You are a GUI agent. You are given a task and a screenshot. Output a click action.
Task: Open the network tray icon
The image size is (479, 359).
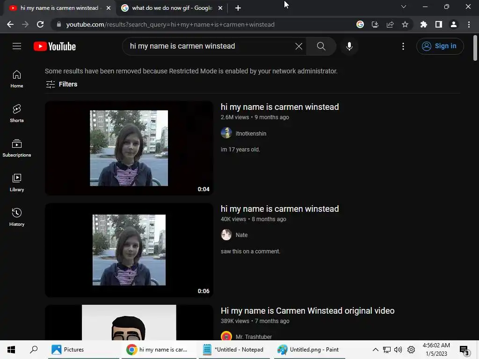387,350
